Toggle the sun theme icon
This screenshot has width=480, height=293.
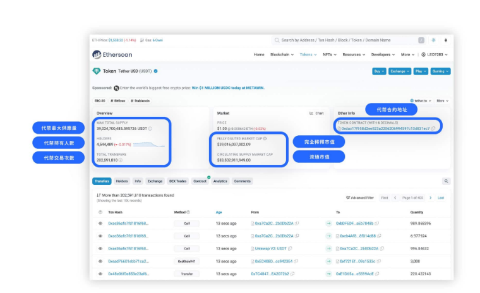(433, 40)
